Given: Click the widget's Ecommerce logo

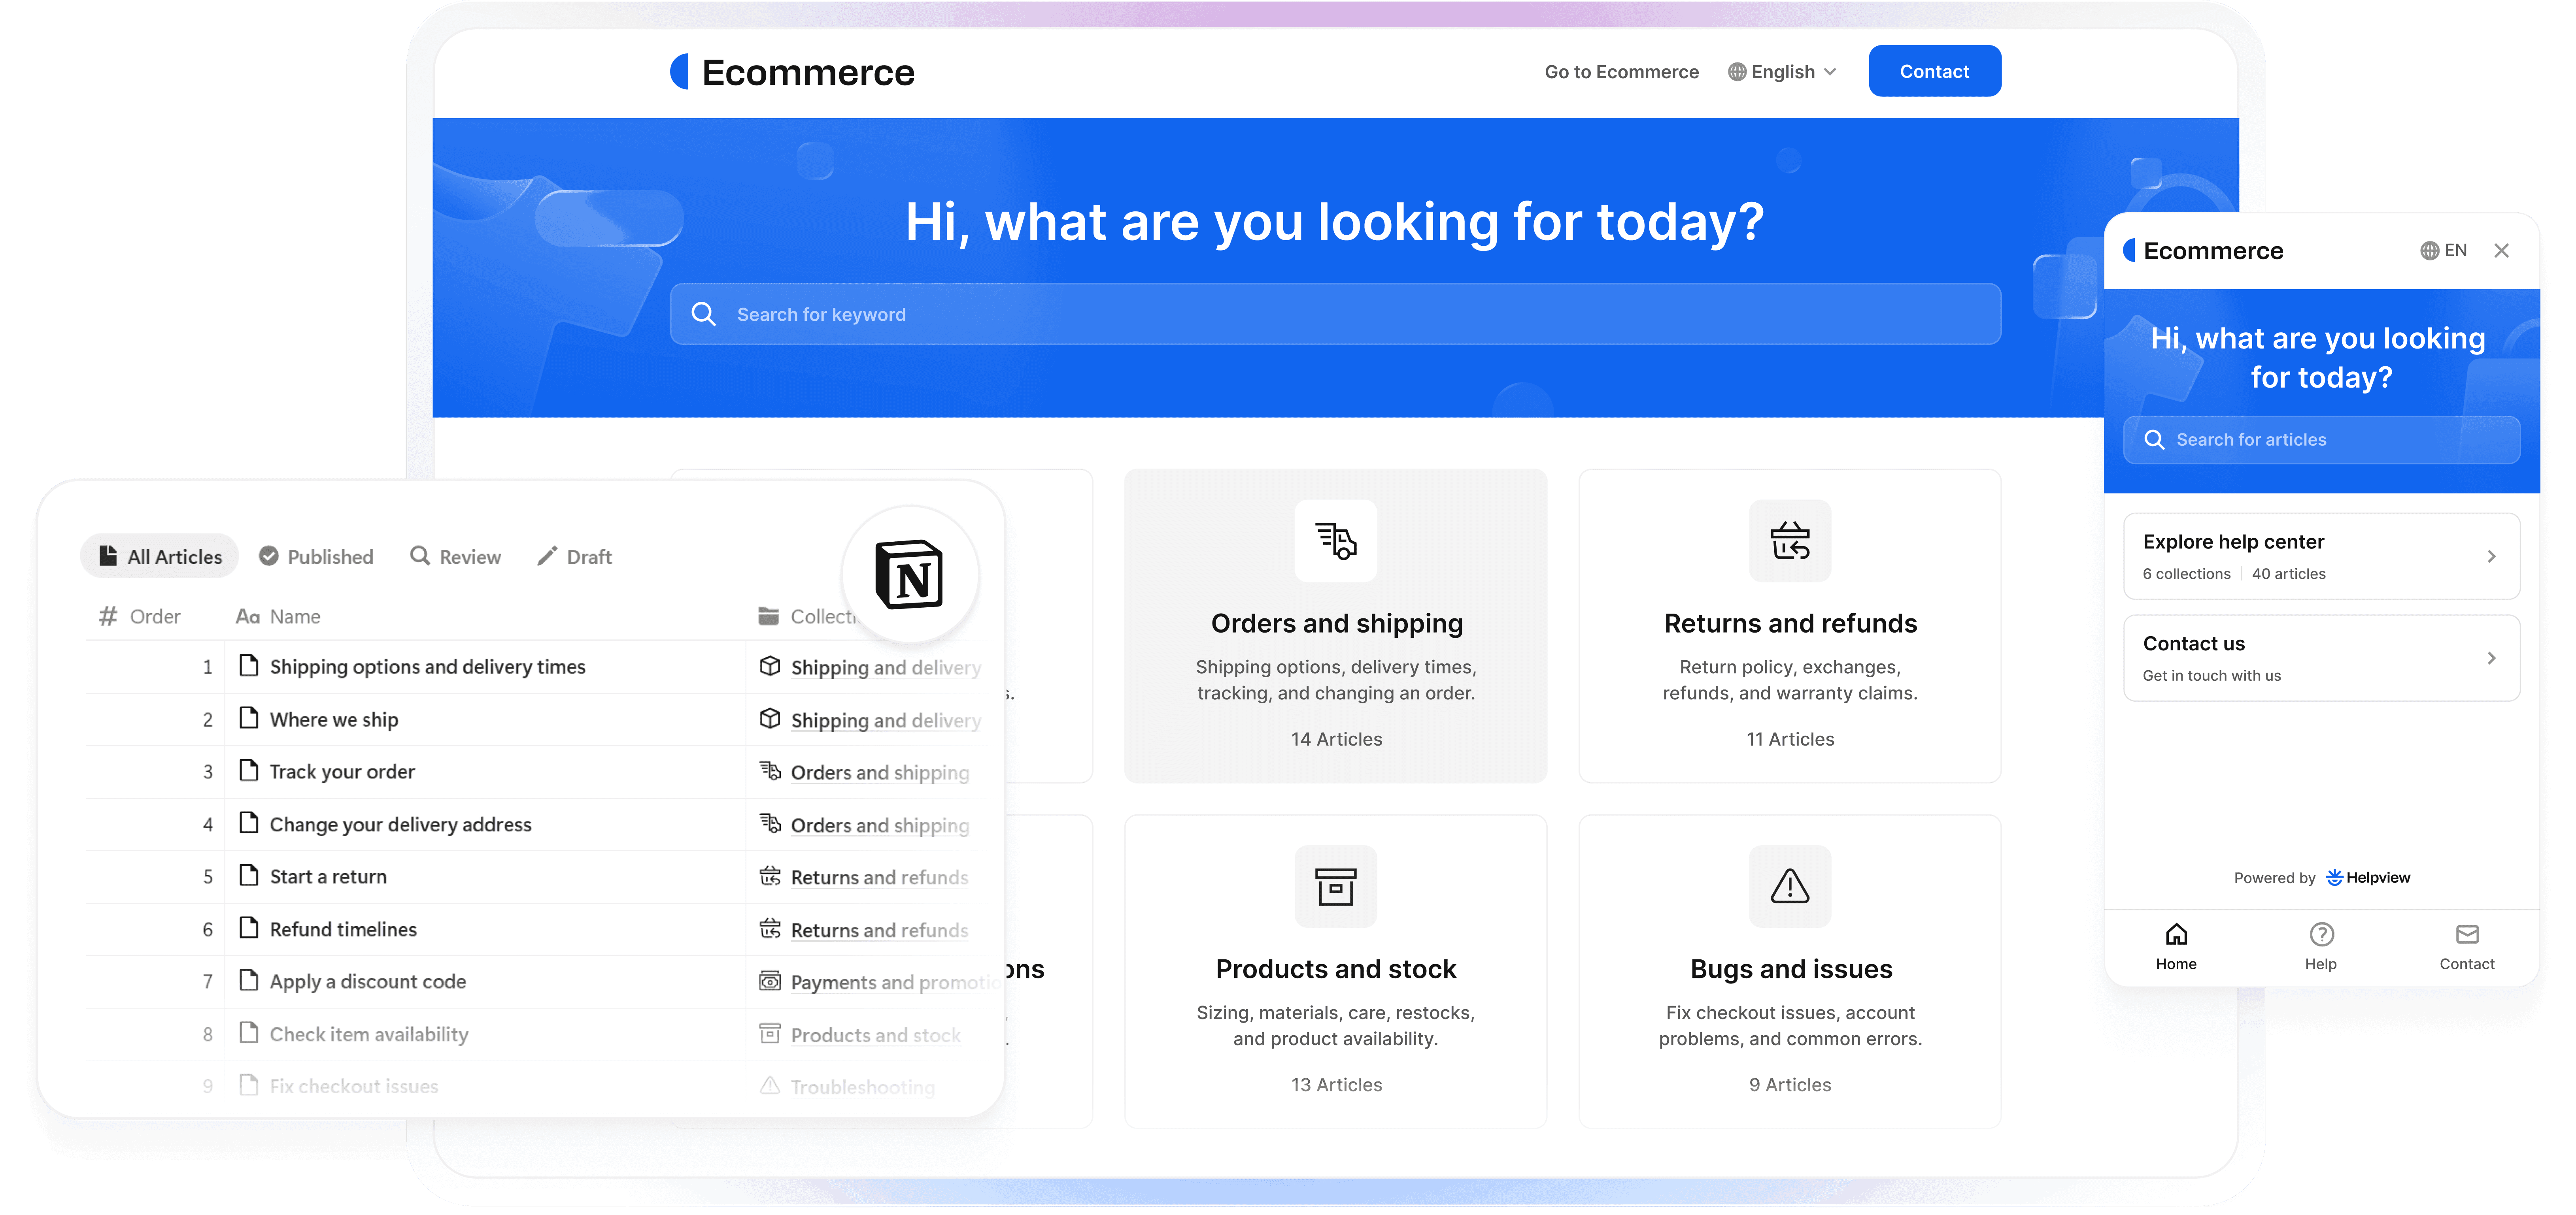Looking at the screenshot, I should 2203,251.
